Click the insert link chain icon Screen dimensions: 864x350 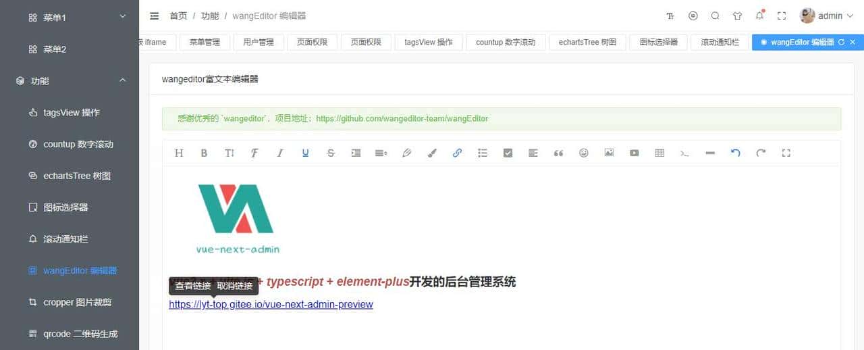[457, 153]
